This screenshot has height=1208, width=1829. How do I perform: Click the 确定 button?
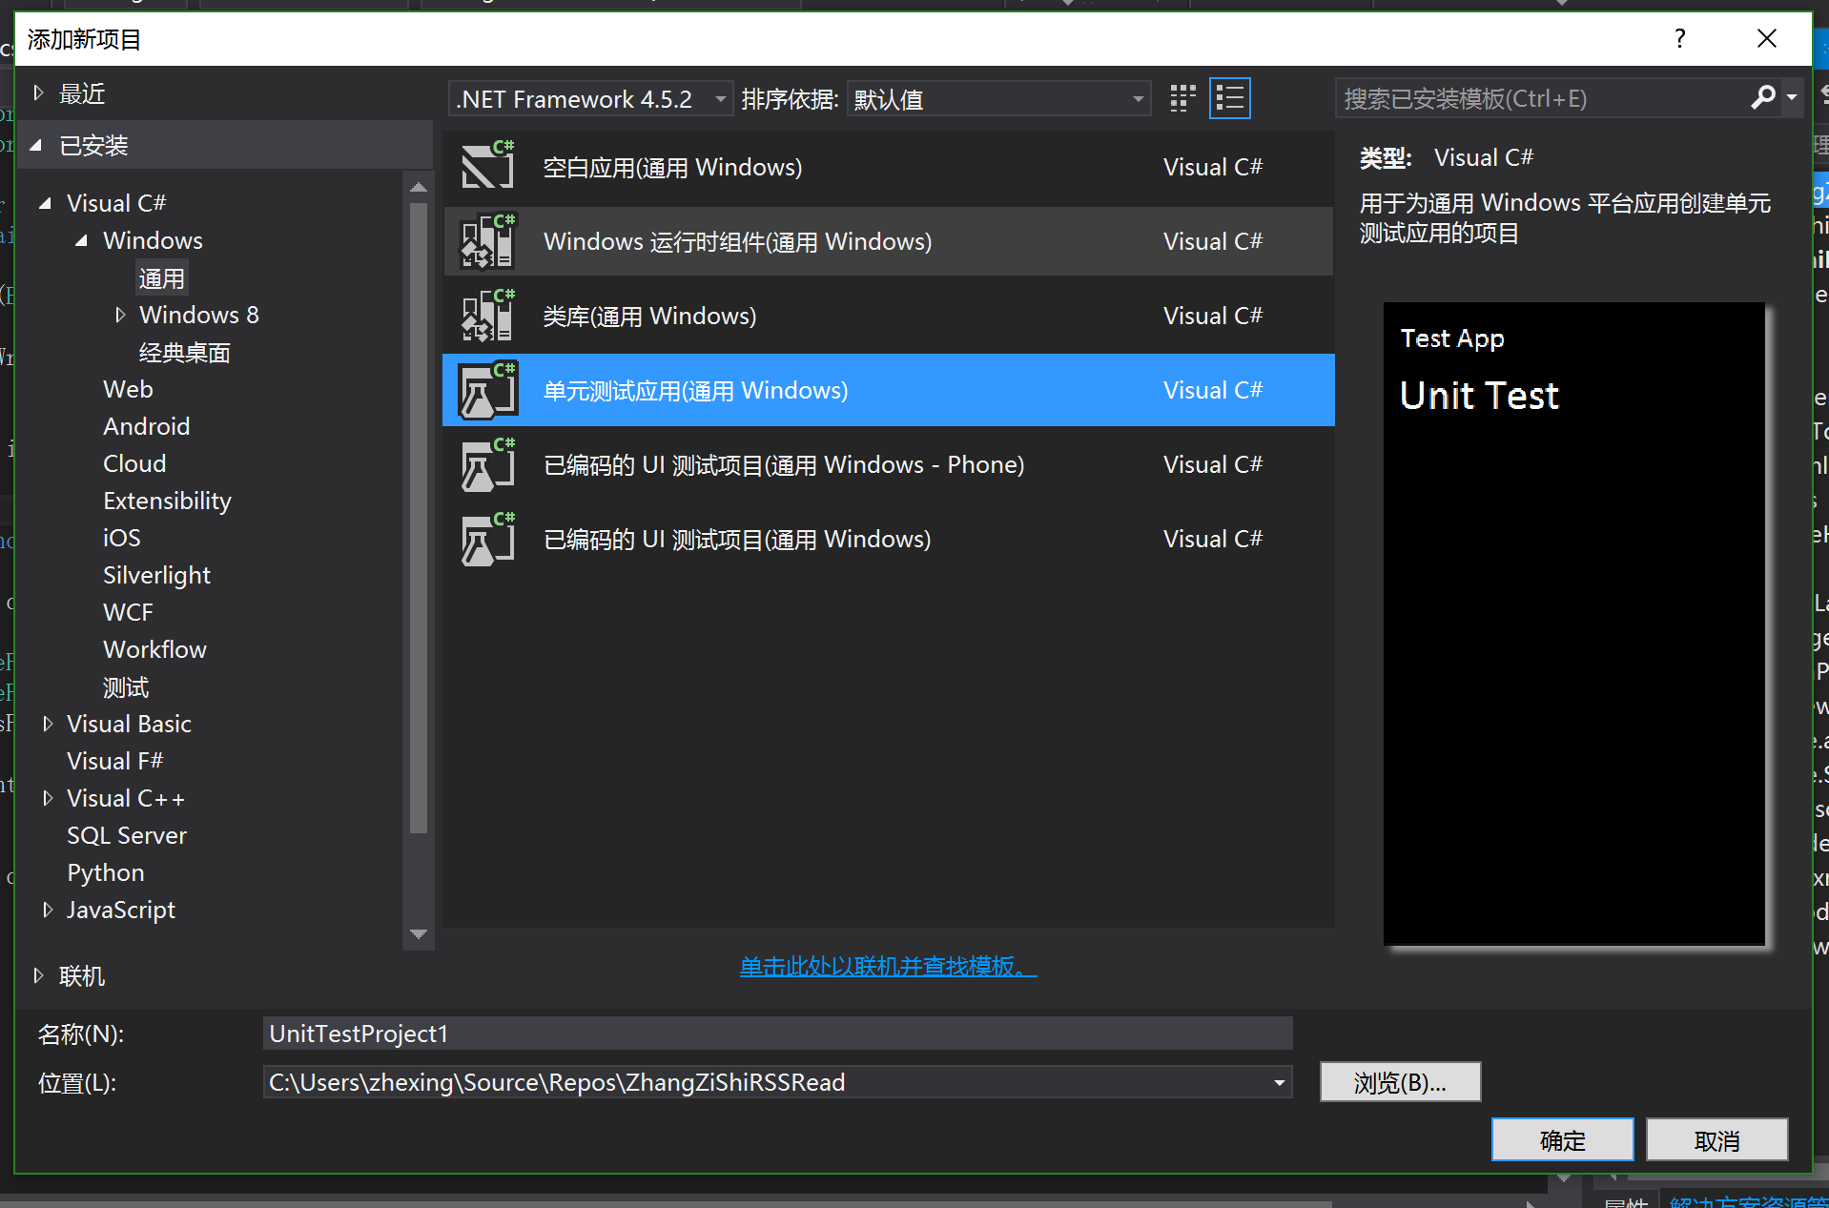pyautogui.click(x=1562, y=1139)
